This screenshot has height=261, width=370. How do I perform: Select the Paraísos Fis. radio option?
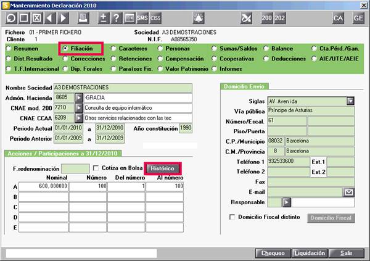[x=113, y=68]
